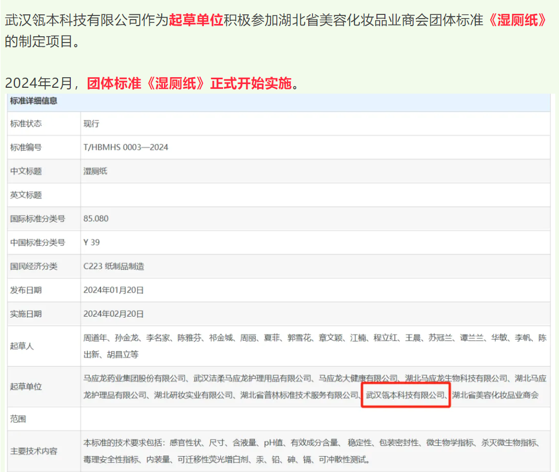Click highlighted 武汉瓴本科技有限公司 in drafting units

click(405, 395)
